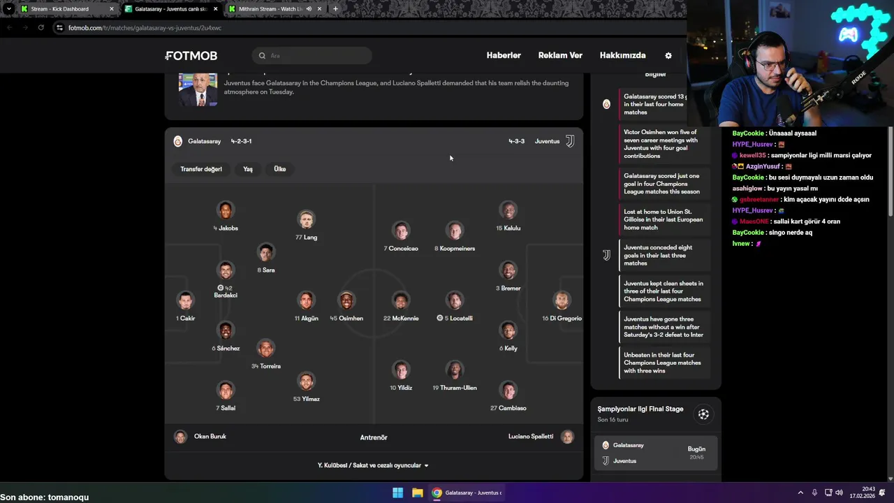The width and height of the screenshot is (894, 503).
Task: Click the muted audio icon on Mithrain tab
Action: coord(309,9)
